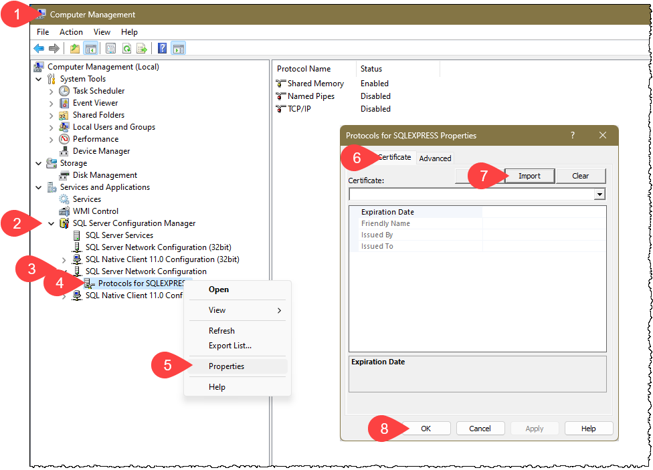Select the SQL Server Configuration Manager icon

pyautogui.click(x=64, y=223)
